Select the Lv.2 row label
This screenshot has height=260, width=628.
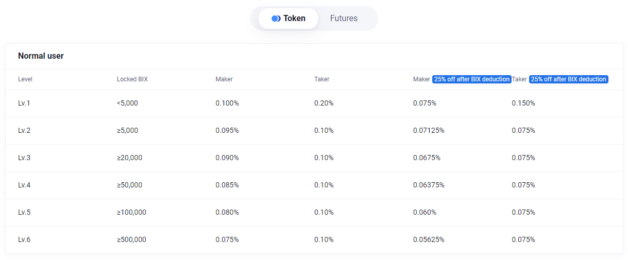24,130
